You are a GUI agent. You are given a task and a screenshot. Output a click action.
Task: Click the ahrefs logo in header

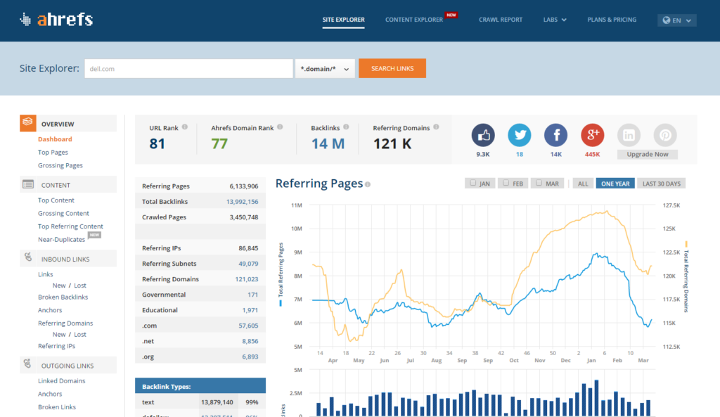[56, 20]
